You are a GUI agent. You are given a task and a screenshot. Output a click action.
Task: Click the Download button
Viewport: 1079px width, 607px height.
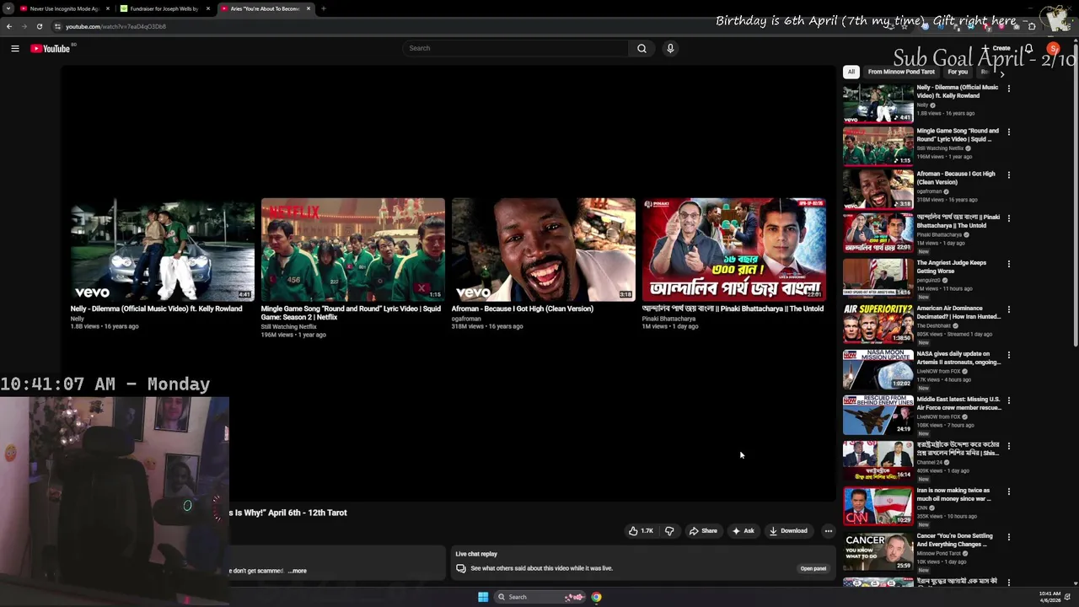coord(788,531)
